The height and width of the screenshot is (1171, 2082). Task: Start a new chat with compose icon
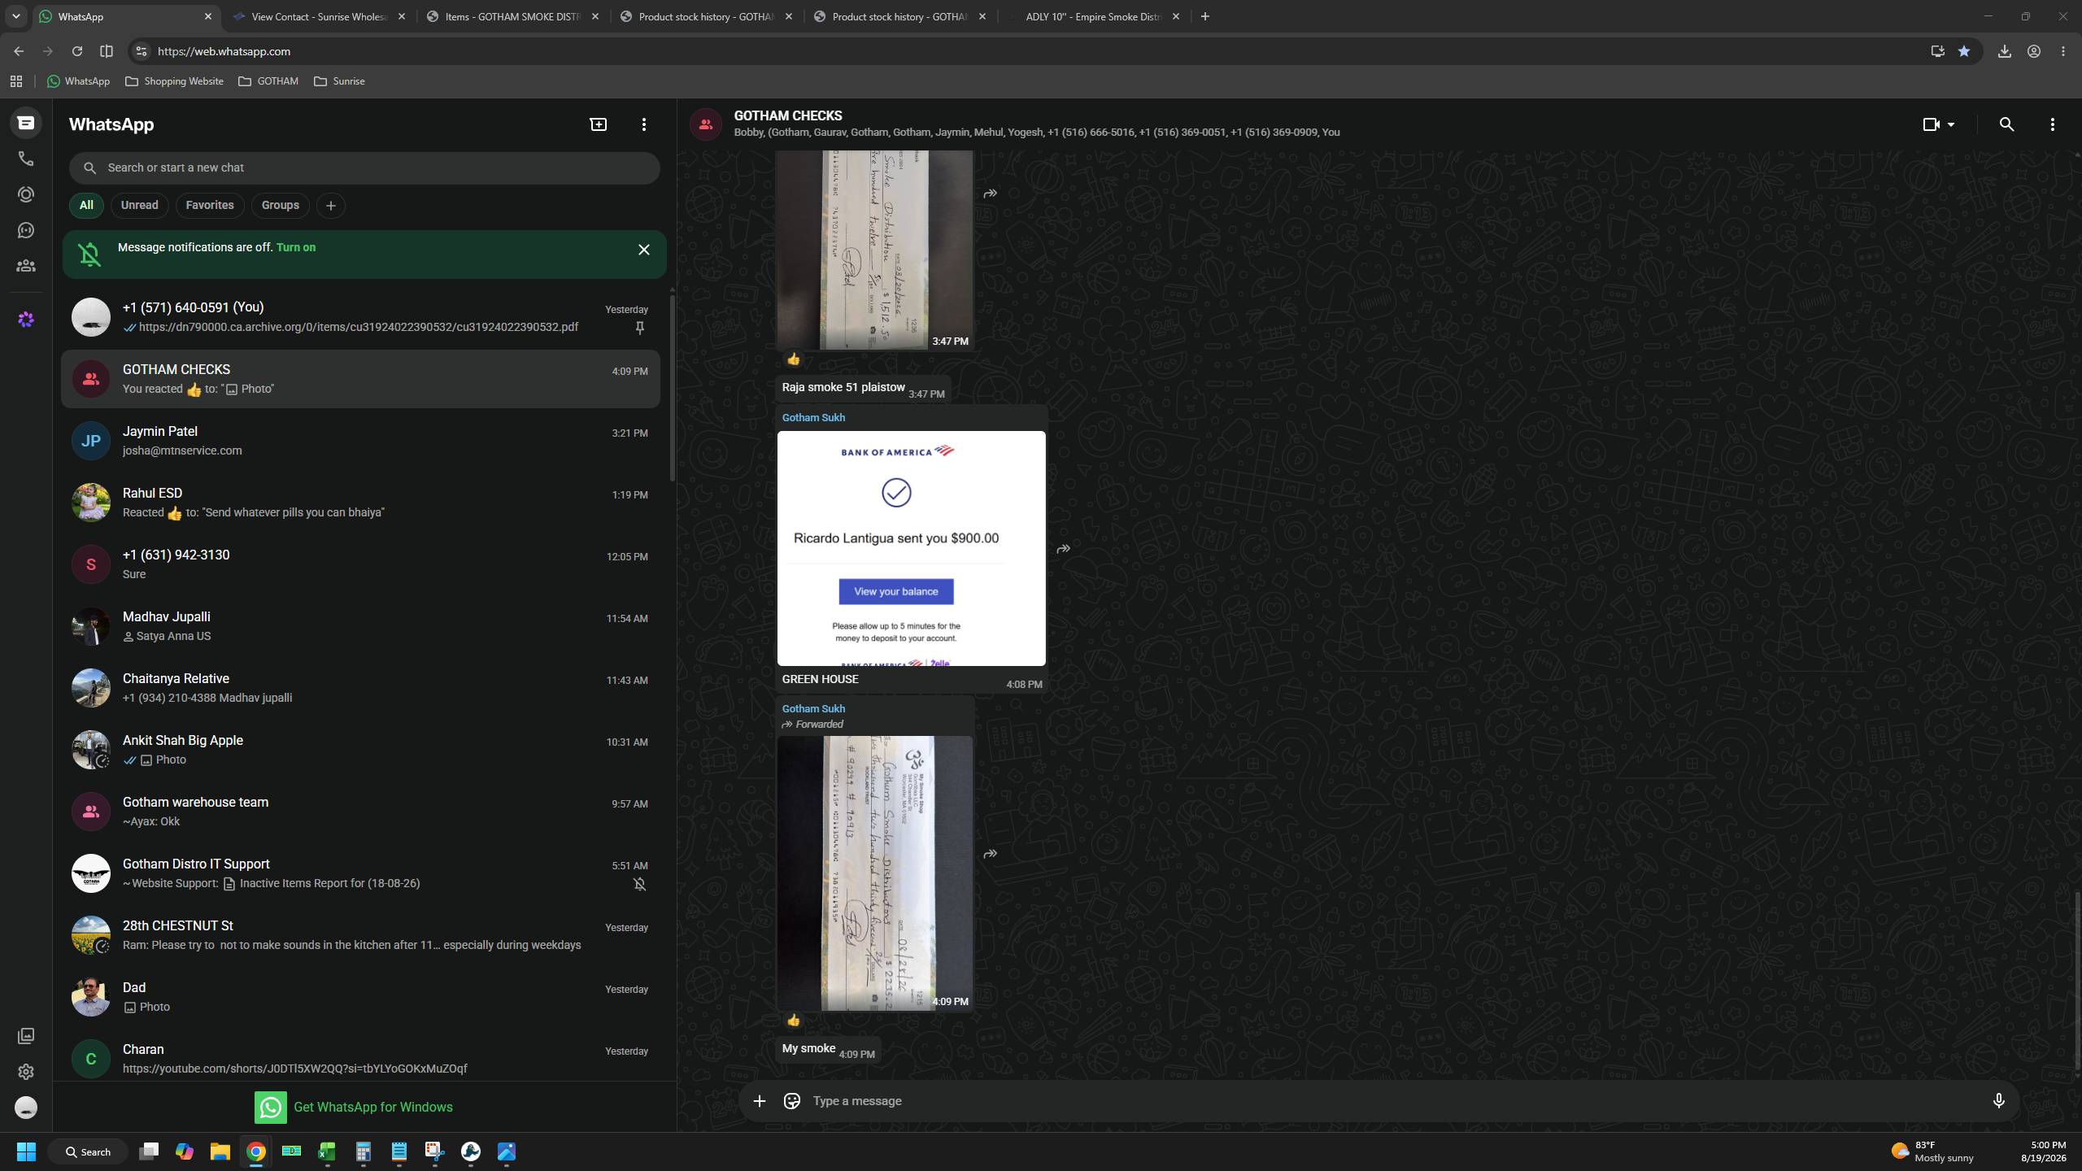tap(598, 124)
